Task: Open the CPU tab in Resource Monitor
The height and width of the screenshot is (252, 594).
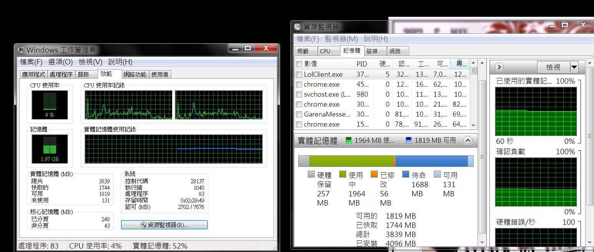Action: tap(325, 51)
